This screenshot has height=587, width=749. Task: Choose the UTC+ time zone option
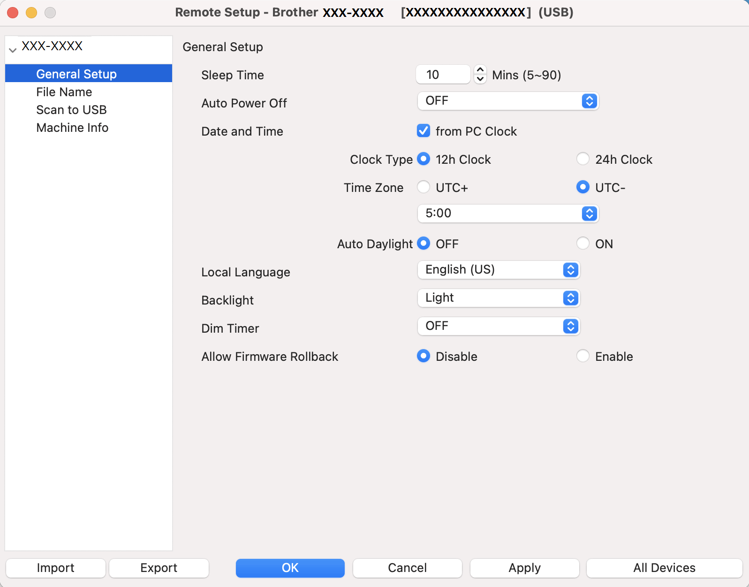(x=424, y=187)
